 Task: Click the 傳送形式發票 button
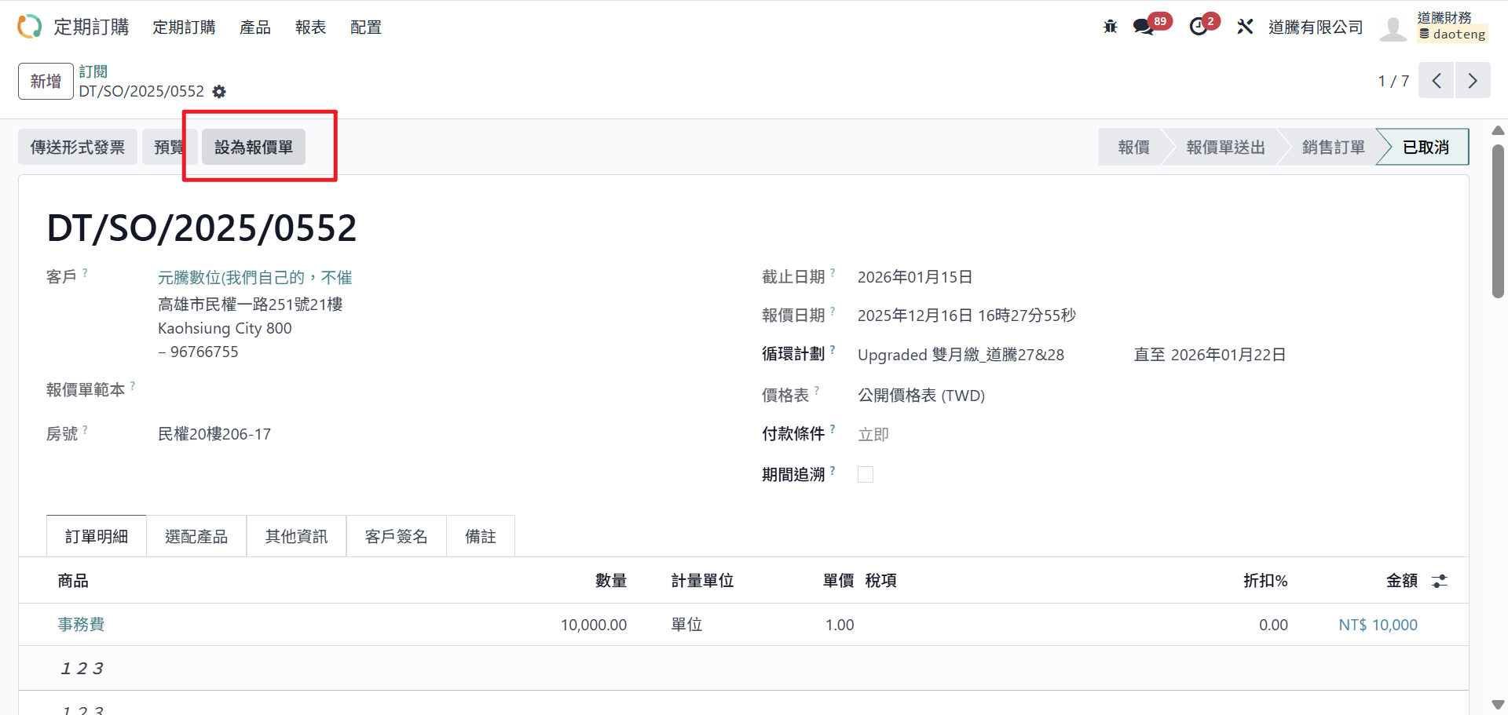coord(78,148)
